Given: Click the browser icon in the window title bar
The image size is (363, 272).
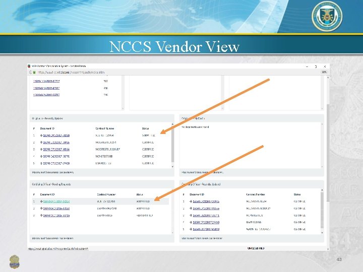Looking at the screenshot, I should (29, 66).
